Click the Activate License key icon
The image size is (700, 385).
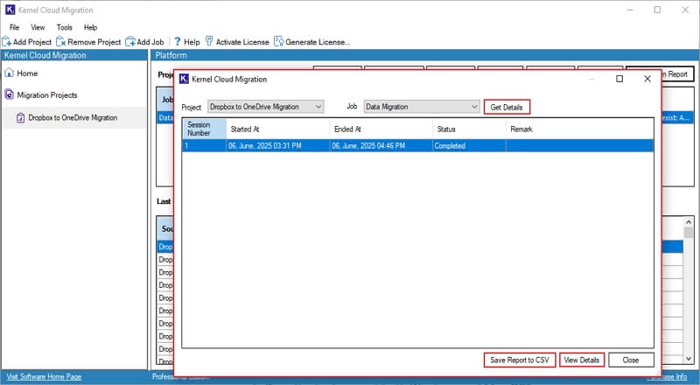[x=209, y=41]
